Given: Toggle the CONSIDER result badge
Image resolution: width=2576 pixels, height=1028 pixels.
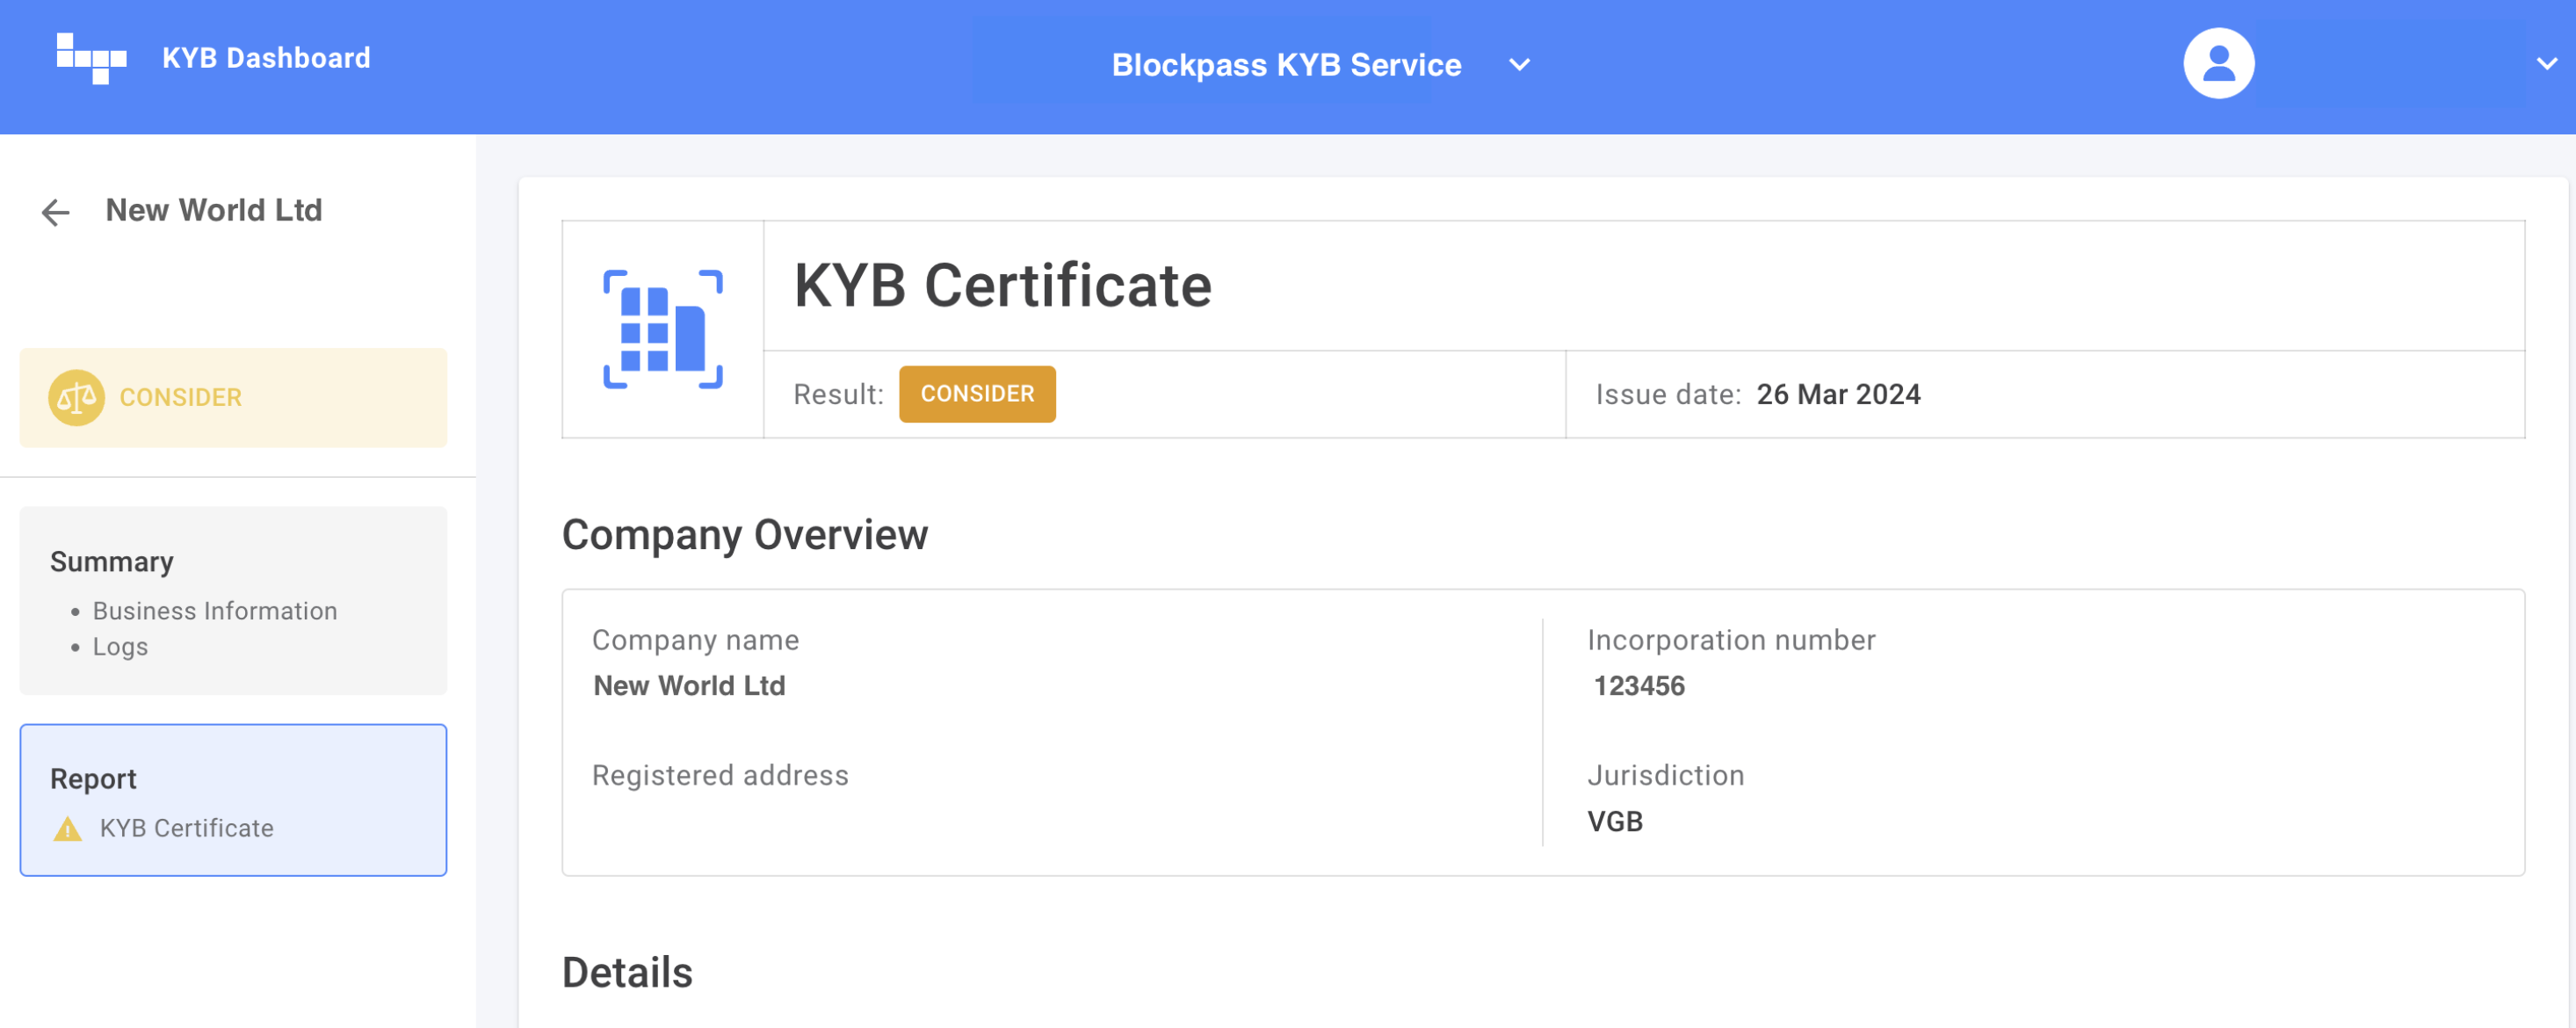Looking at the screenshot, I should [977, 393].
